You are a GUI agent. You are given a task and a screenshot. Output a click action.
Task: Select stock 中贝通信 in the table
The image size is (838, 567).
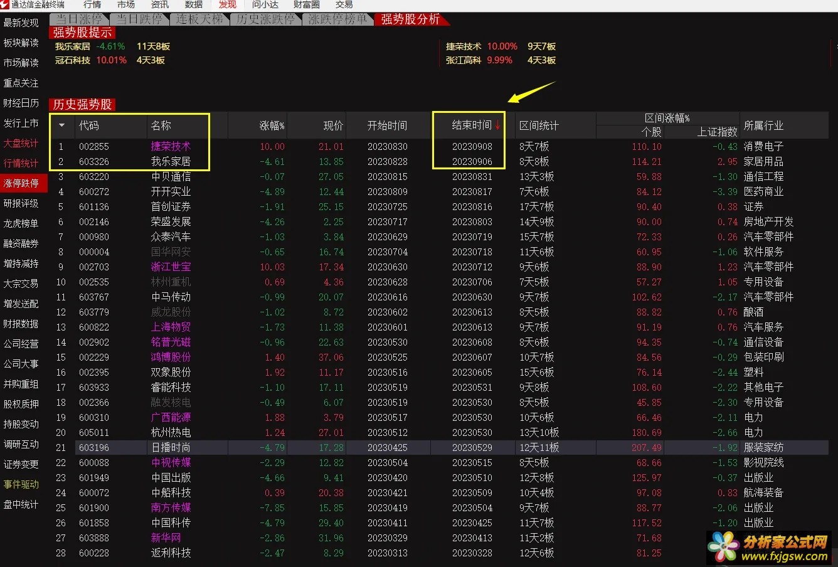pos(171,176)
